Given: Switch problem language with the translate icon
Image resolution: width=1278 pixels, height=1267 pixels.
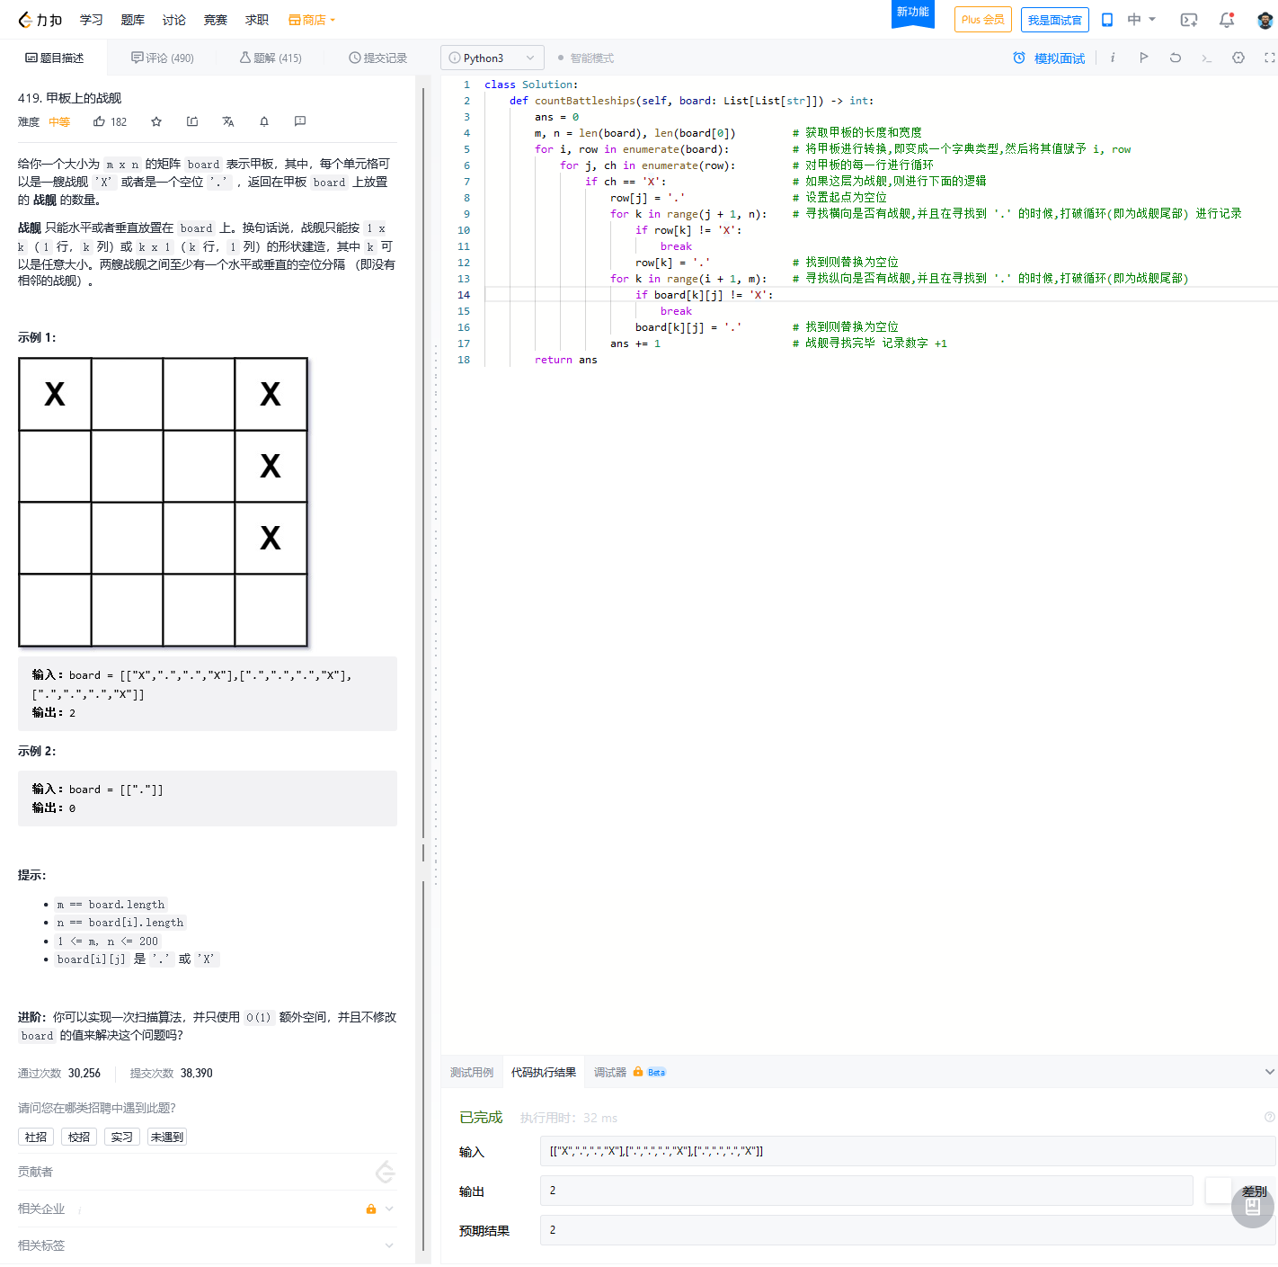Looking at the screenshot, I should (x=228, y=121).
